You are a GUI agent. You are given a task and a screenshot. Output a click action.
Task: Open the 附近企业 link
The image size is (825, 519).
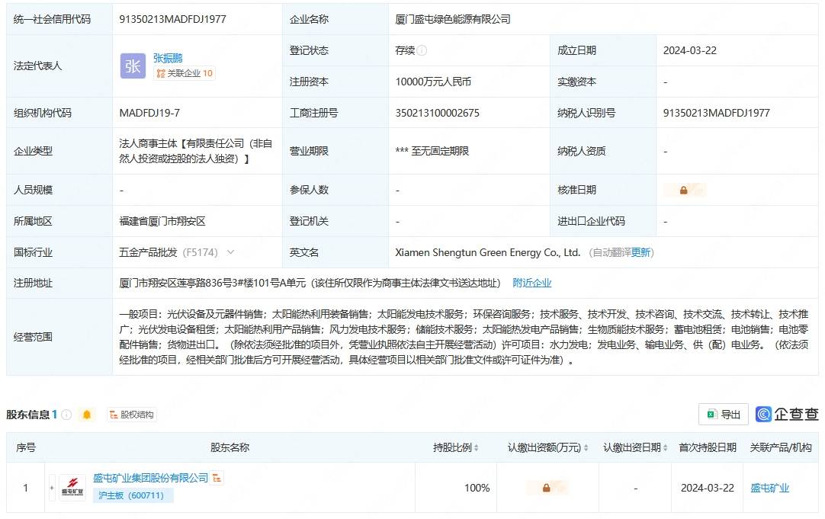pos(531,283)
